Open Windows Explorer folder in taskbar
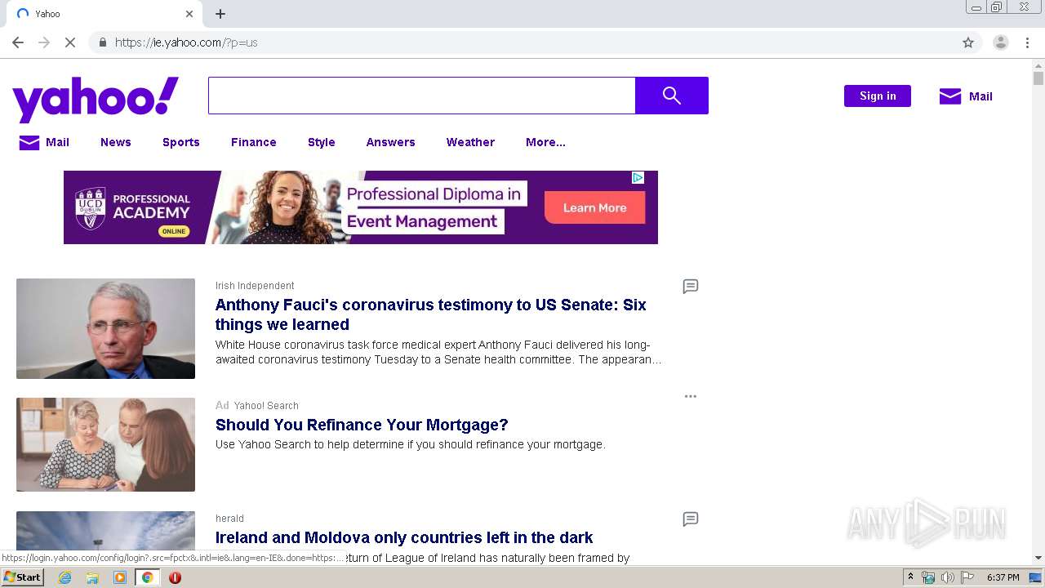The width and height of the screenshot is (1045, 588). [92, 577]
